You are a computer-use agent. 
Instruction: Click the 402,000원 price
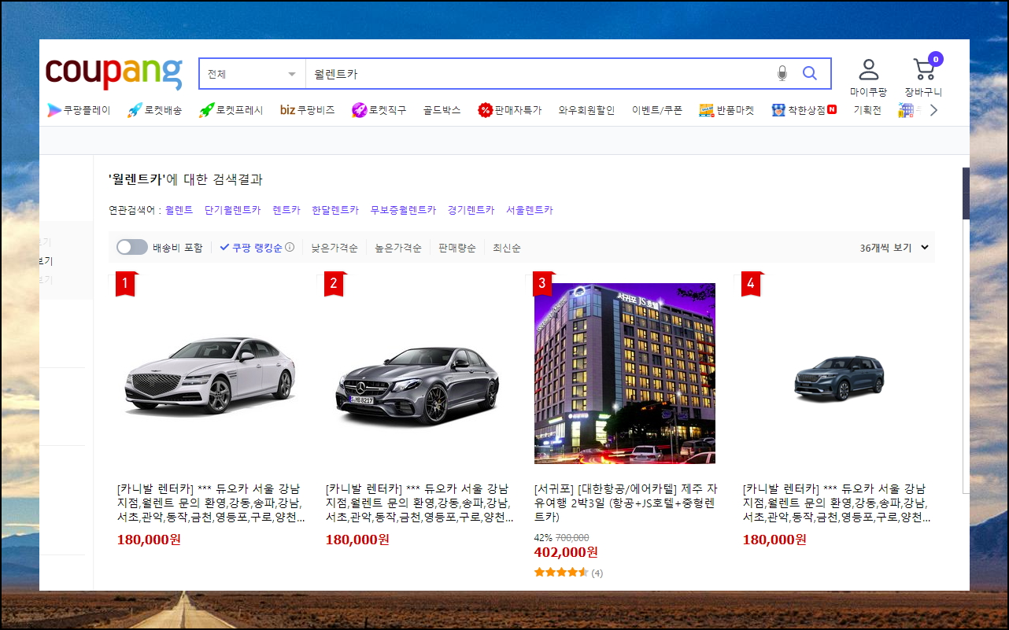(566, 552)
